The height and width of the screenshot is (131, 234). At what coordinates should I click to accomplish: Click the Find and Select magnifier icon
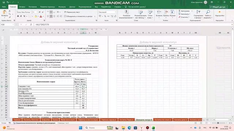coord(208,12)
